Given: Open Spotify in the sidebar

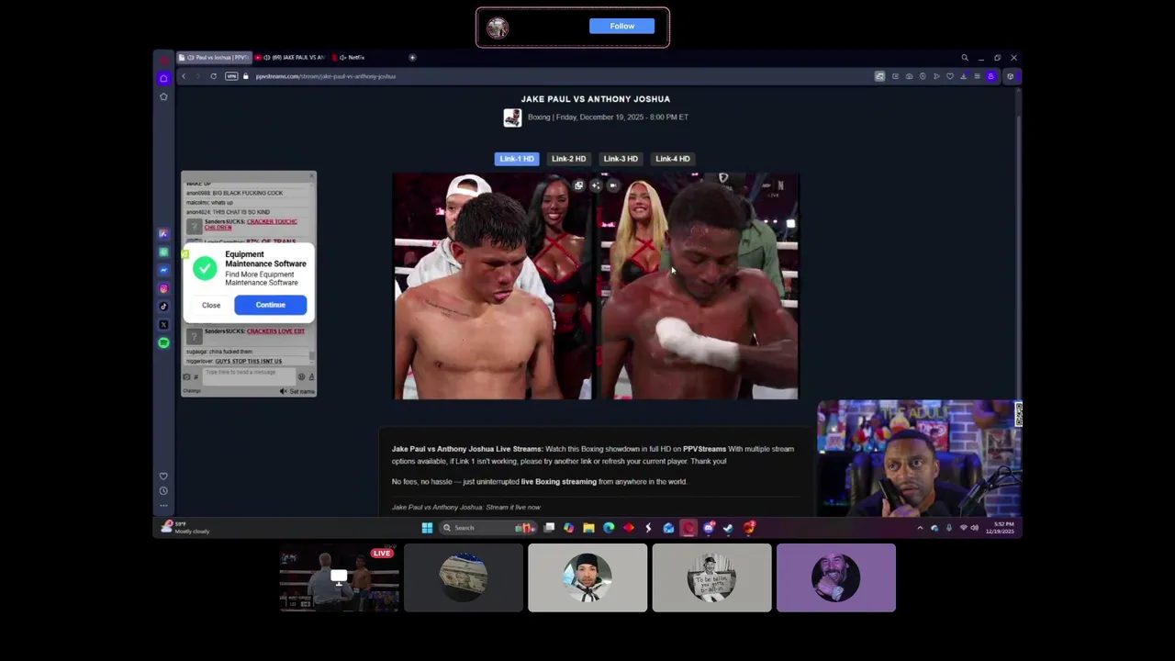Looking at the screenshot, I should click(163, 342).
